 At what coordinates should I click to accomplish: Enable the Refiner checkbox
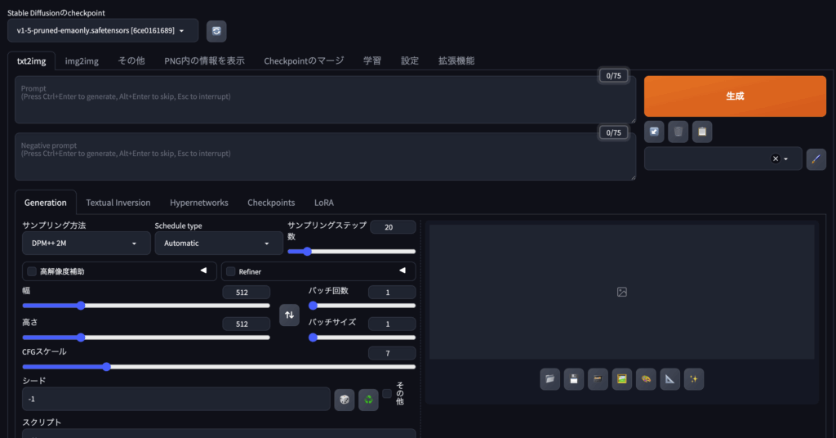[x=231, y=271]
